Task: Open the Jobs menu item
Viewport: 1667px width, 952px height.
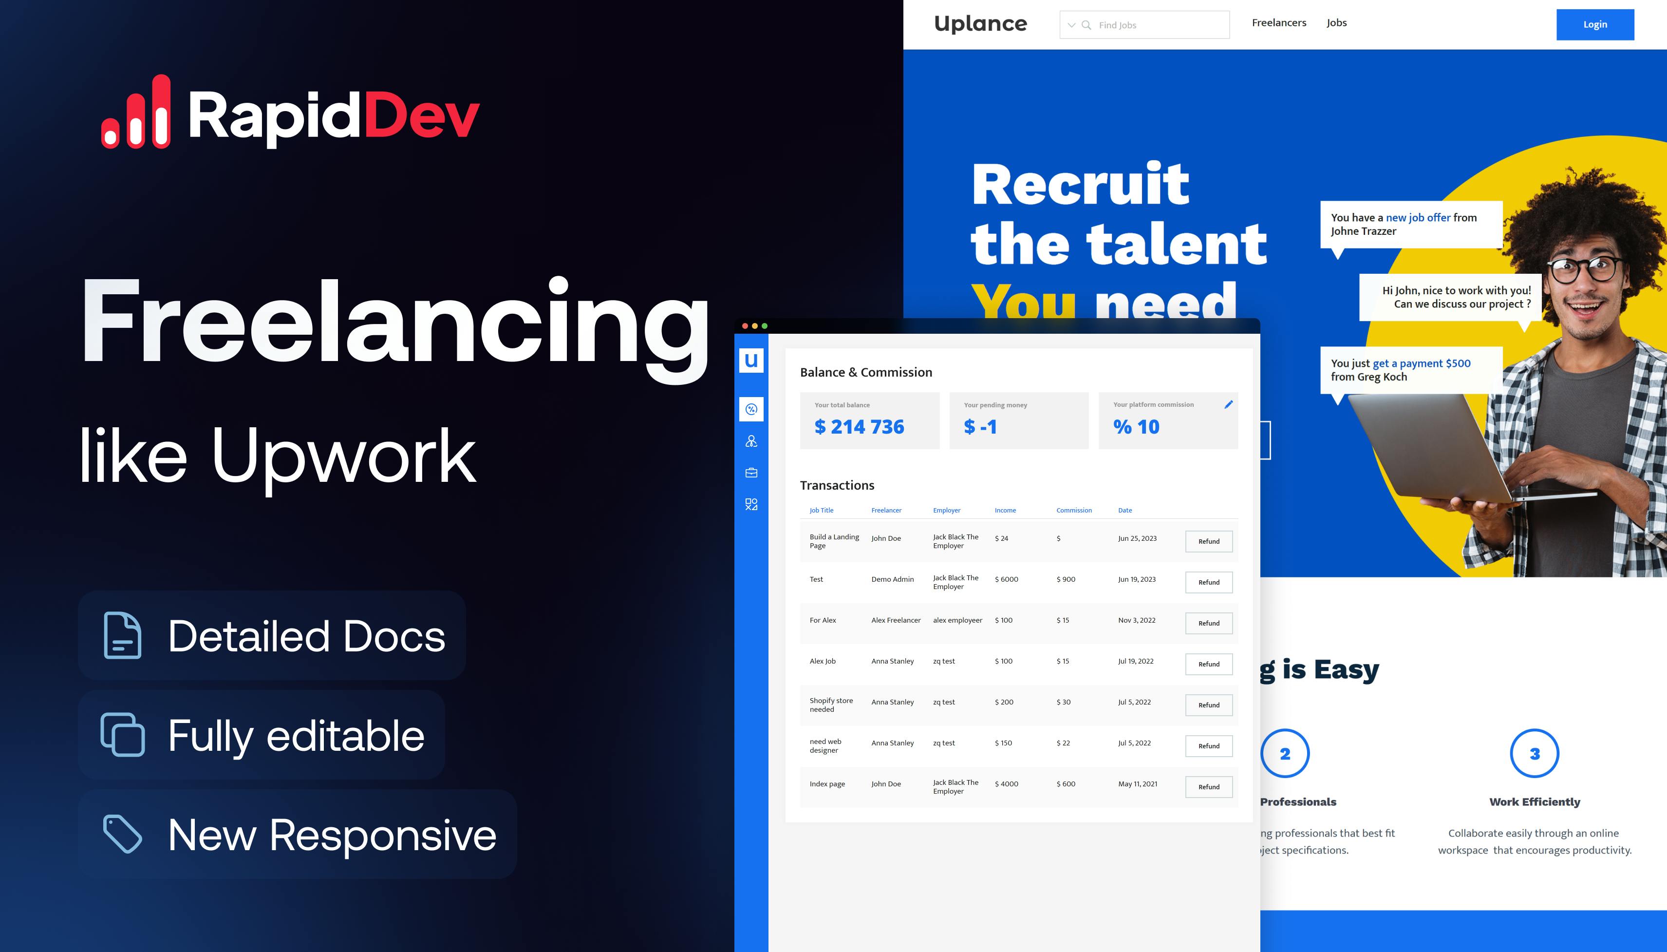Action: (1336, 23)
